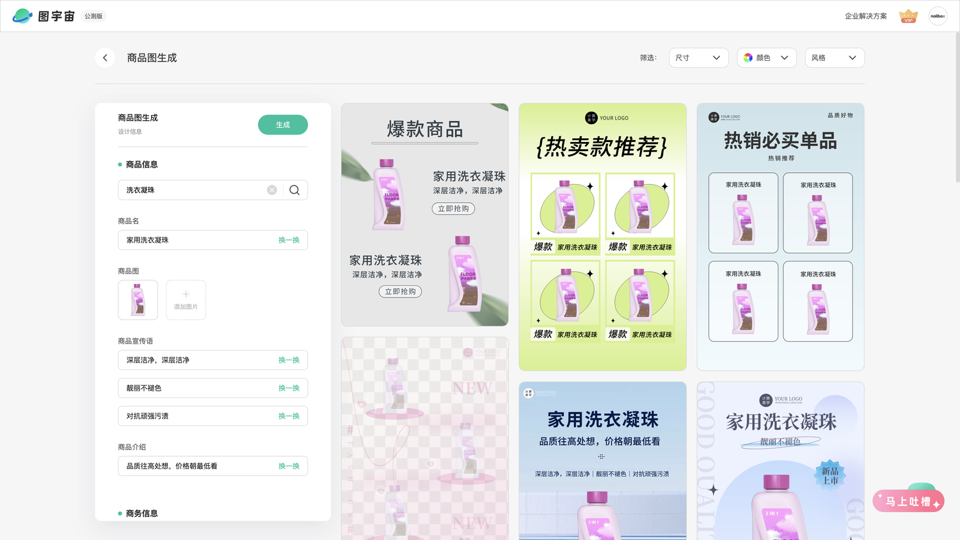Click 换一换 next to 品质往高处想
The image size is (960, 540).
pos(289,466)
